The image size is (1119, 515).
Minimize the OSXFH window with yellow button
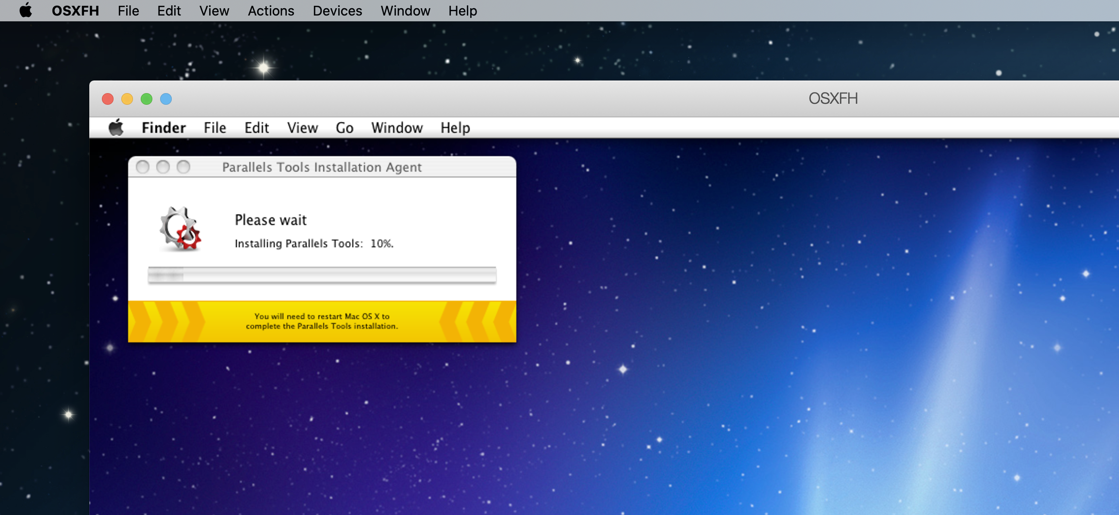[x=127, y=99]
